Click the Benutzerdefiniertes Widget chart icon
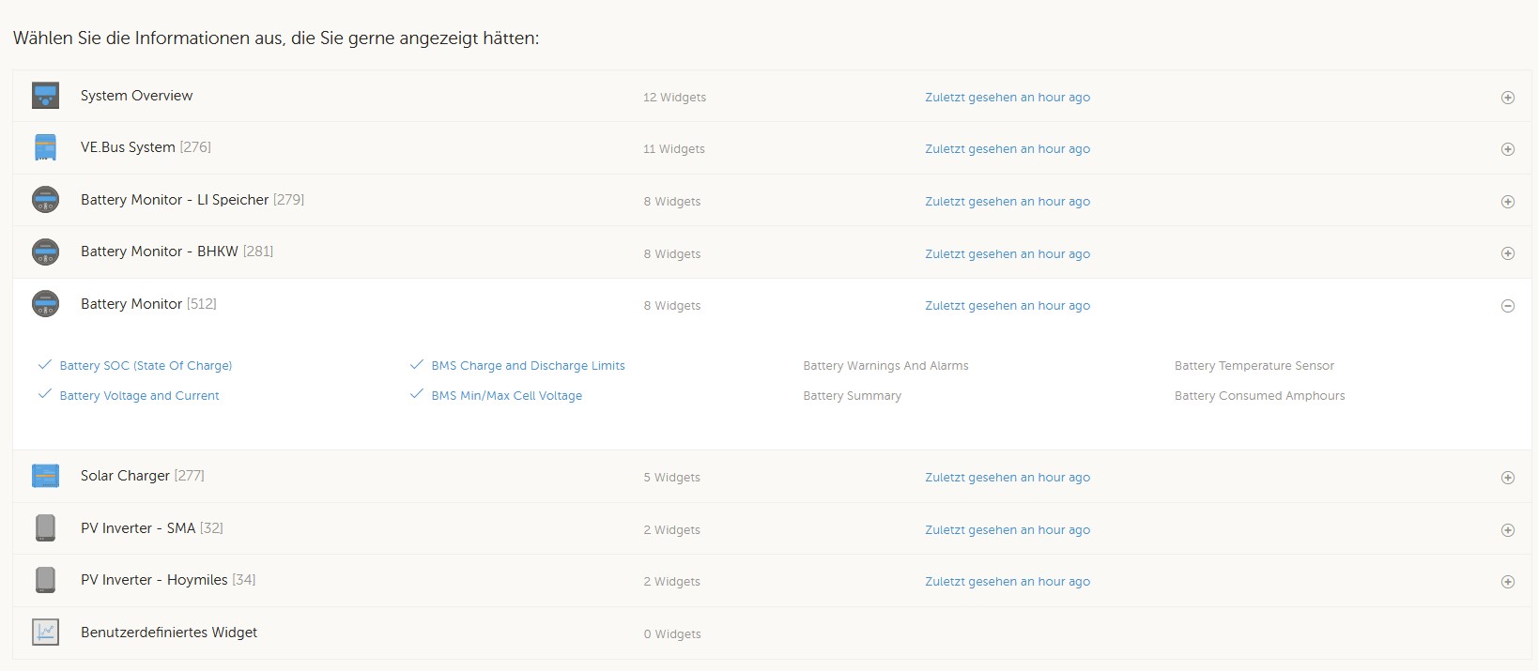1538x671 pixels. (45, 633)
